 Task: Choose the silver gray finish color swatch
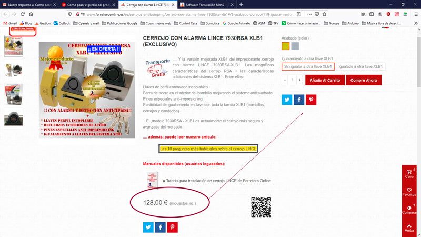[295, 46]
